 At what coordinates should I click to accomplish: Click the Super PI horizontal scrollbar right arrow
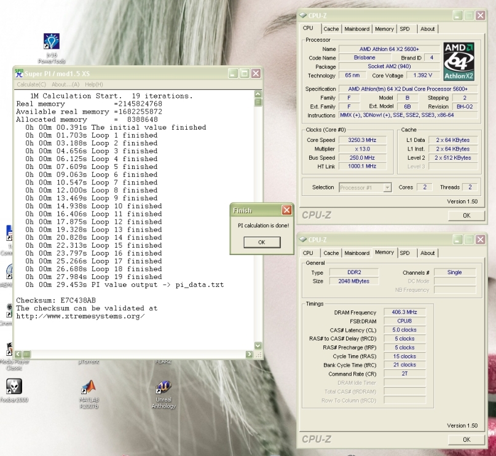(249, 355)
